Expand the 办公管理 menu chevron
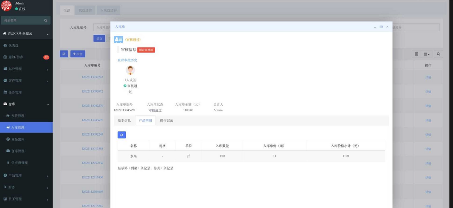 pos(48,69)
